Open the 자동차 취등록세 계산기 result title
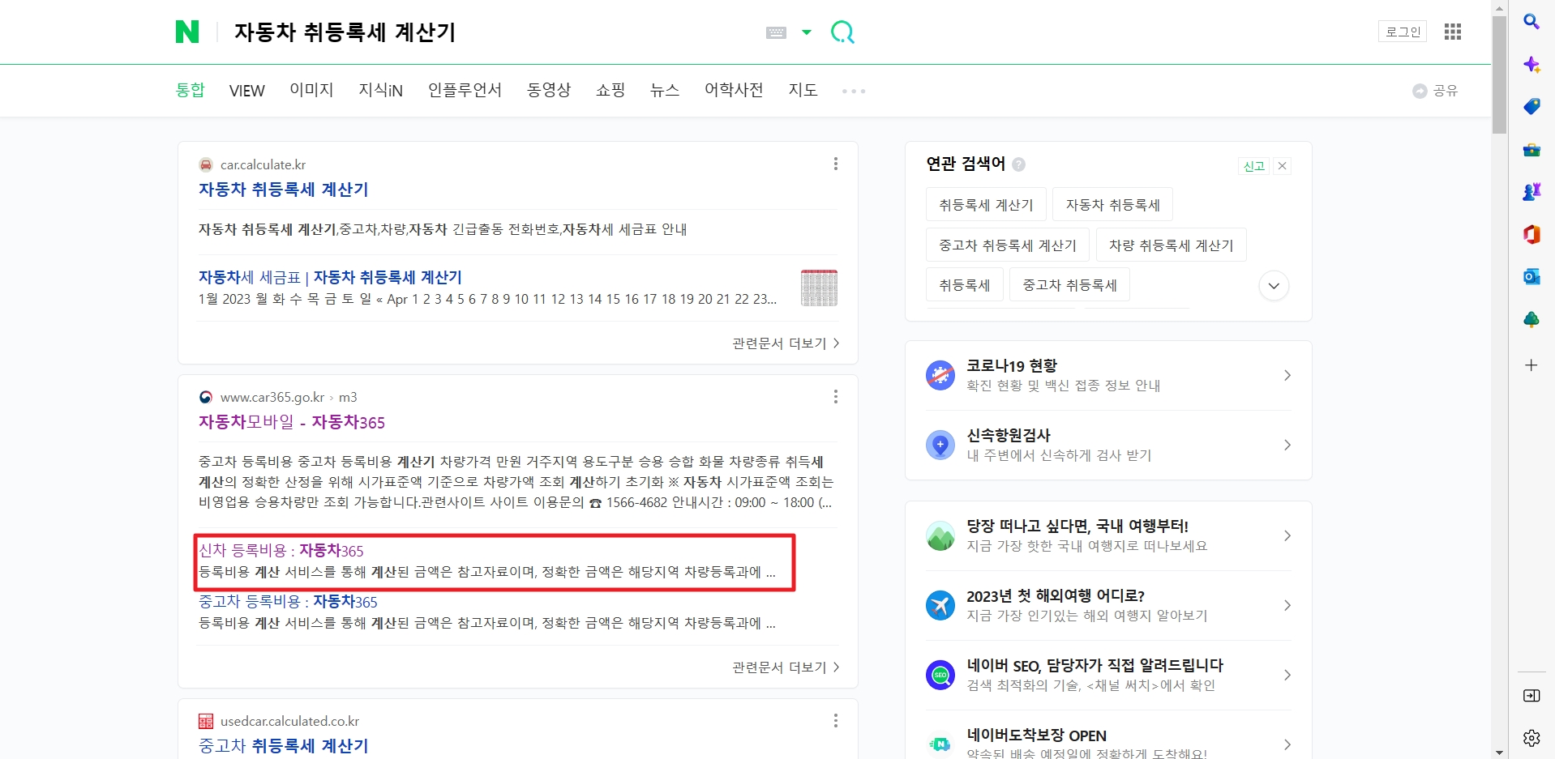 284,190
